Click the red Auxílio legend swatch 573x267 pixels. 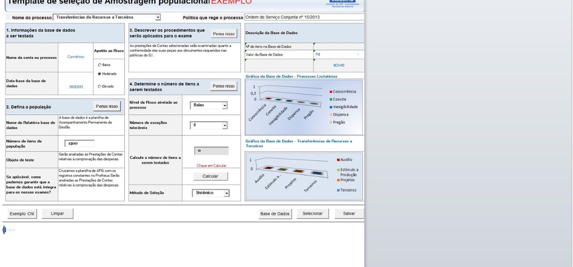(x=339, y=160)
